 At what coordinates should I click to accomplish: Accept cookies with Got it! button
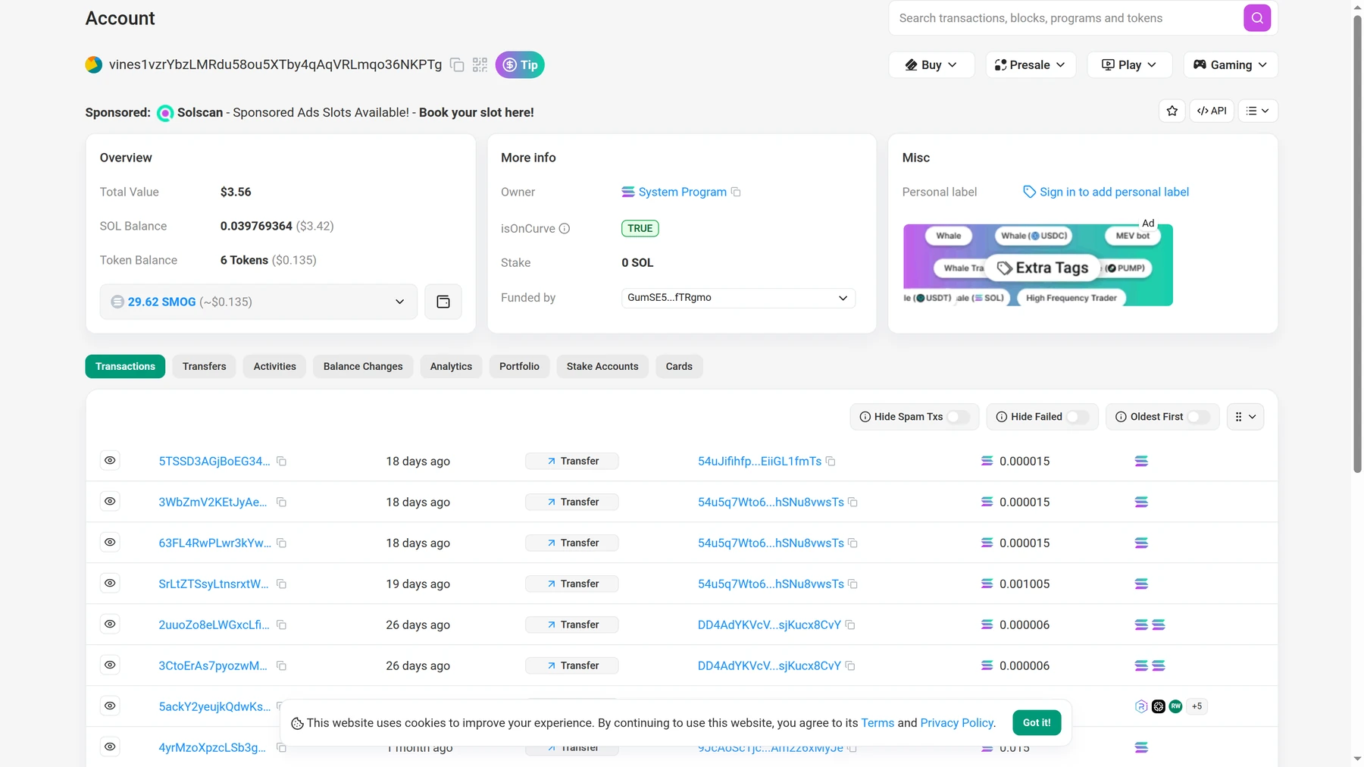pyautogui.click(x=1037, y=723)
